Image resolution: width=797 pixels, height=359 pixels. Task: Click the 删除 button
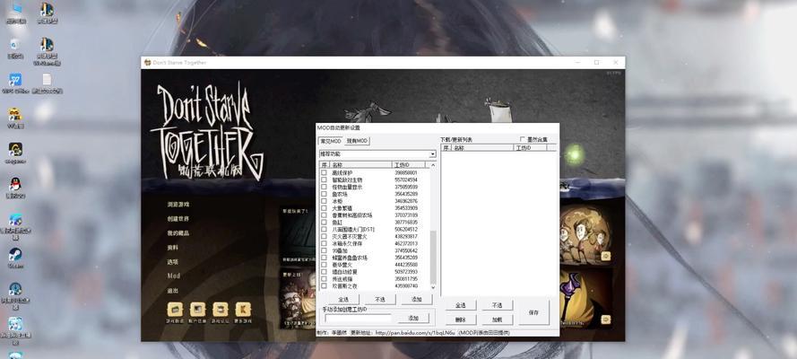click(x=461, y=320)
